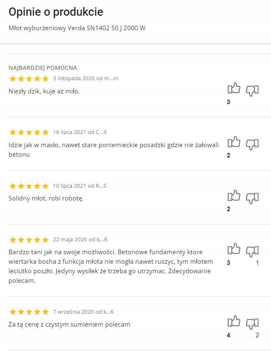The width and height of the screenshot is (271, 353).
Task: Like the "Za tą cenę" review
Action: (x=234, y=322)
